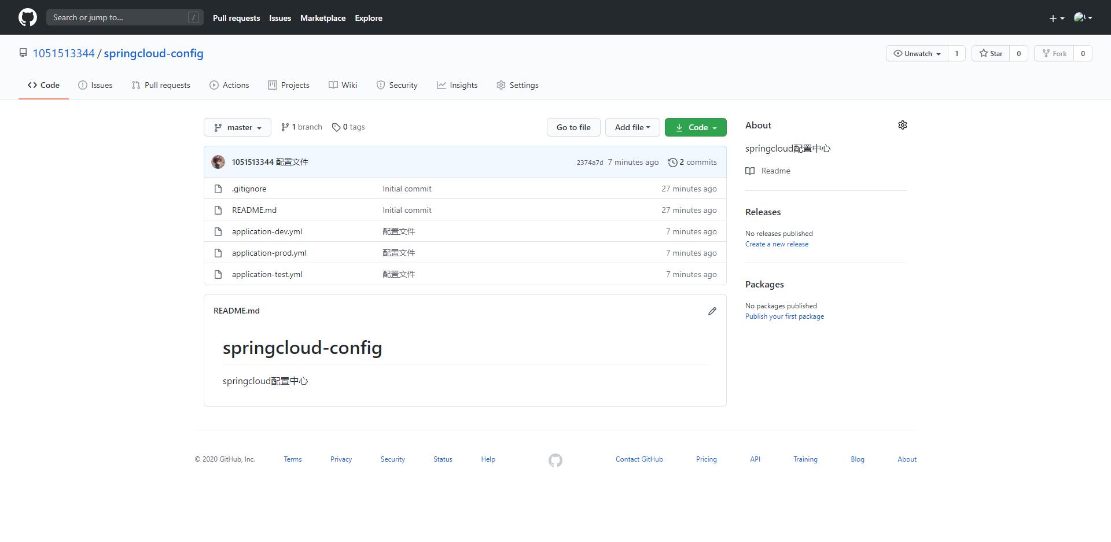Click Publish your first package link

coord(785,316)
